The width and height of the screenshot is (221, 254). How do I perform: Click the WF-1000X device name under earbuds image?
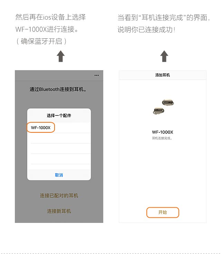click(x=163, y=132)
